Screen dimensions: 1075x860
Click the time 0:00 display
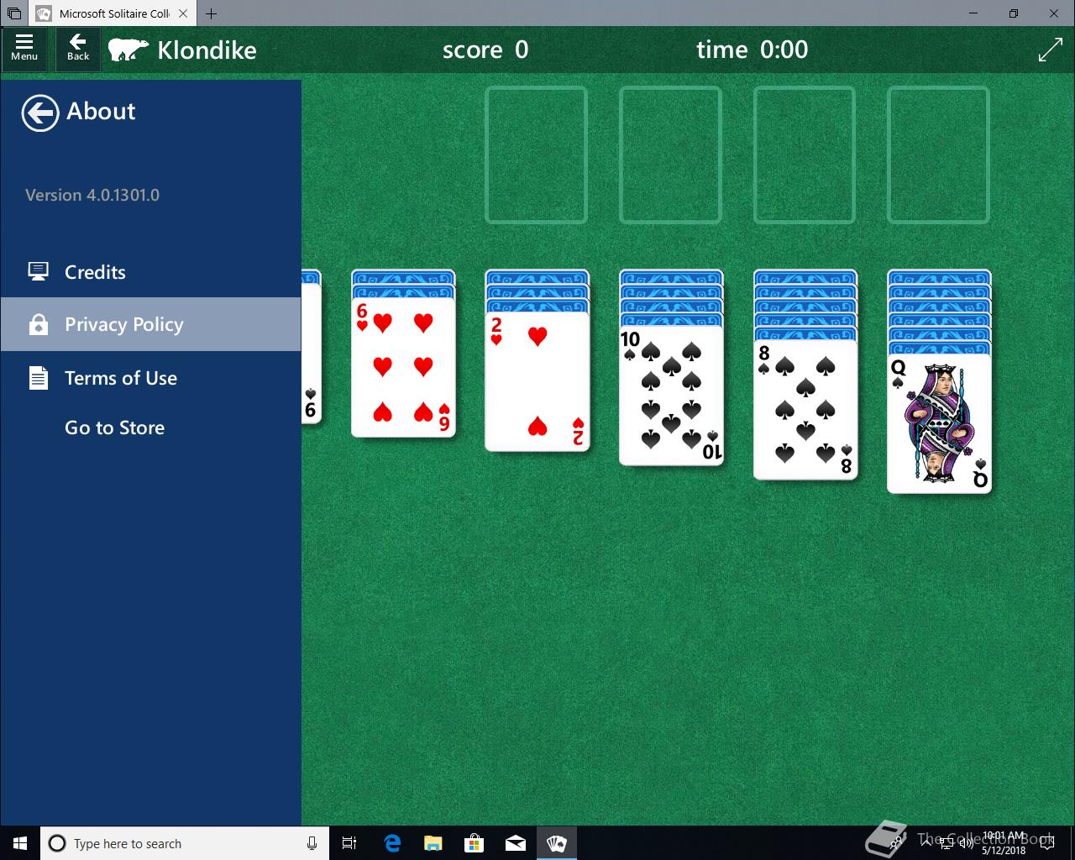752,50
